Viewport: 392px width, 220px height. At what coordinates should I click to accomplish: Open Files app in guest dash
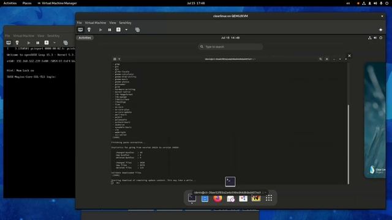[205, 198]
